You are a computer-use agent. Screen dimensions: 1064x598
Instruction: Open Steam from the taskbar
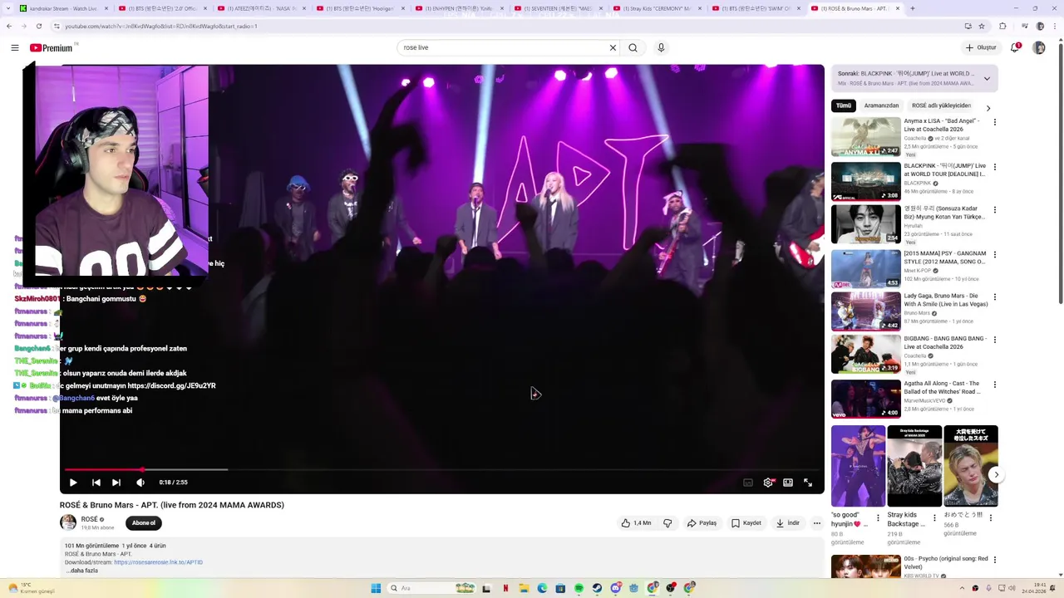(x=597, y=588)
